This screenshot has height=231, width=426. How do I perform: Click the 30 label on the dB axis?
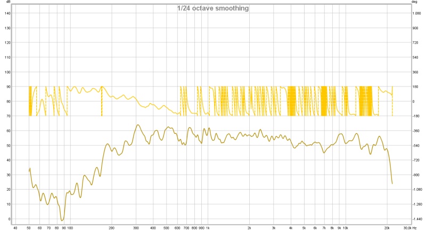(9, 175)
